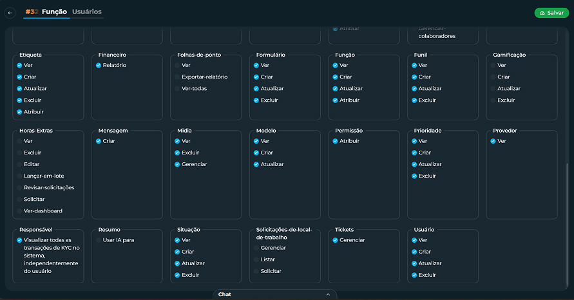Uncheck Criar under Etiqueta
The height and width of the screenshot is (300, 574).
click(x=19, y=77)
